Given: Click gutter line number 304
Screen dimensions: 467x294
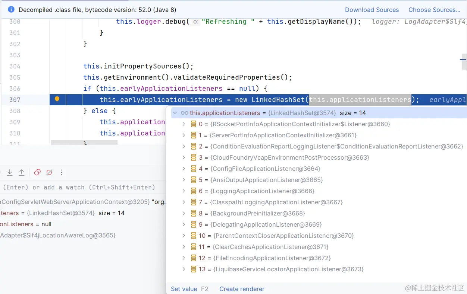Looking at the screenshot, I should pos(15,66).
